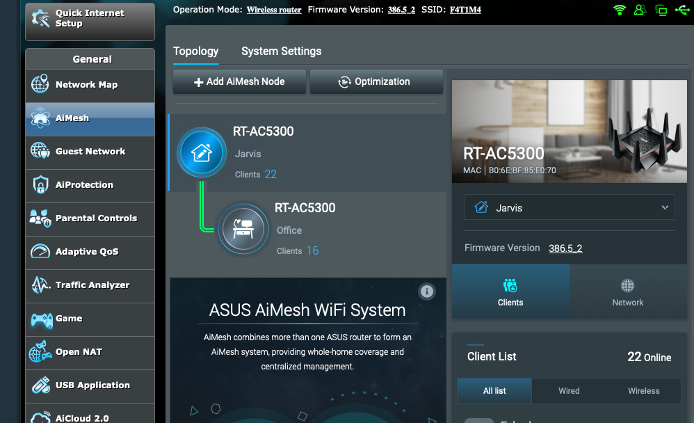Select the Jarvis router home icon
Screen dimensions: 694x423
(202, 153)
